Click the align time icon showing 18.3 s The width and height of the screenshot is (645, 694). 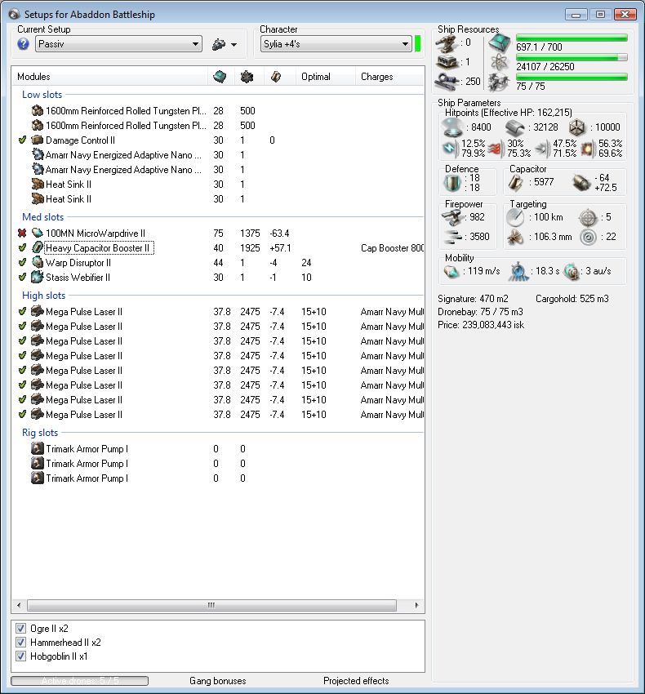[518, 271]
